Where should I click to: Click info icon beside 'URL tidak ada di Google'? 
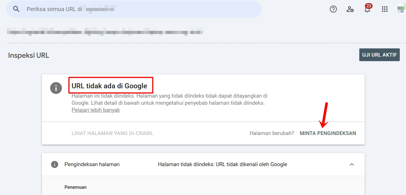tap(56, 88)
